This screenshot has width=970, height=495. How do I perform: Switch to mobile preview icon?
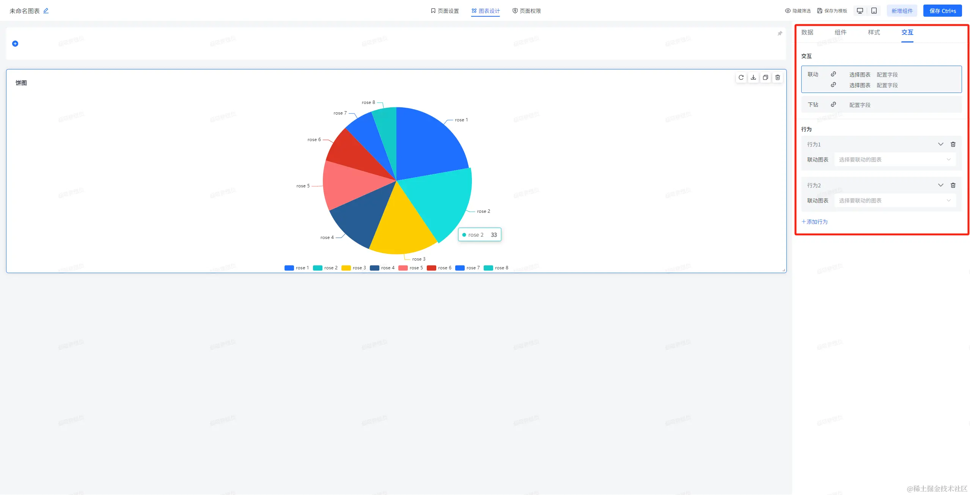tap(874, 11)
